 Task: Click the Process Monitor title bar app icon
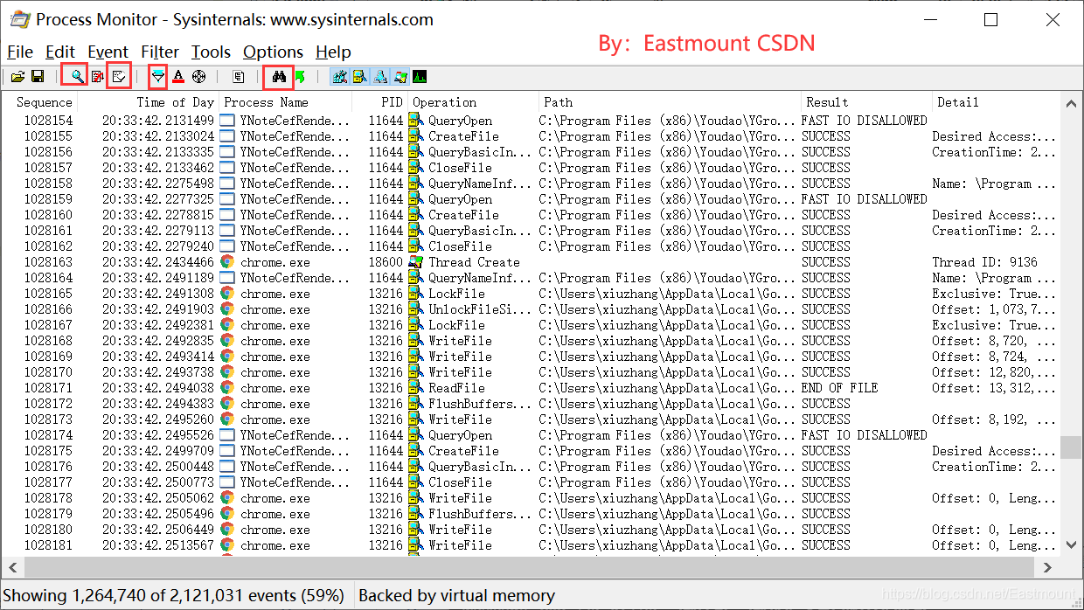click(19, 19)
